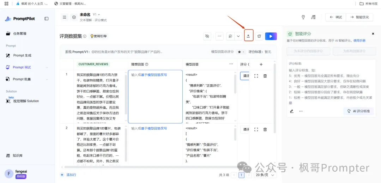Add a column with the plus icon
The width and height of the screenshot is (381, 183).
[x=261, y=64]
